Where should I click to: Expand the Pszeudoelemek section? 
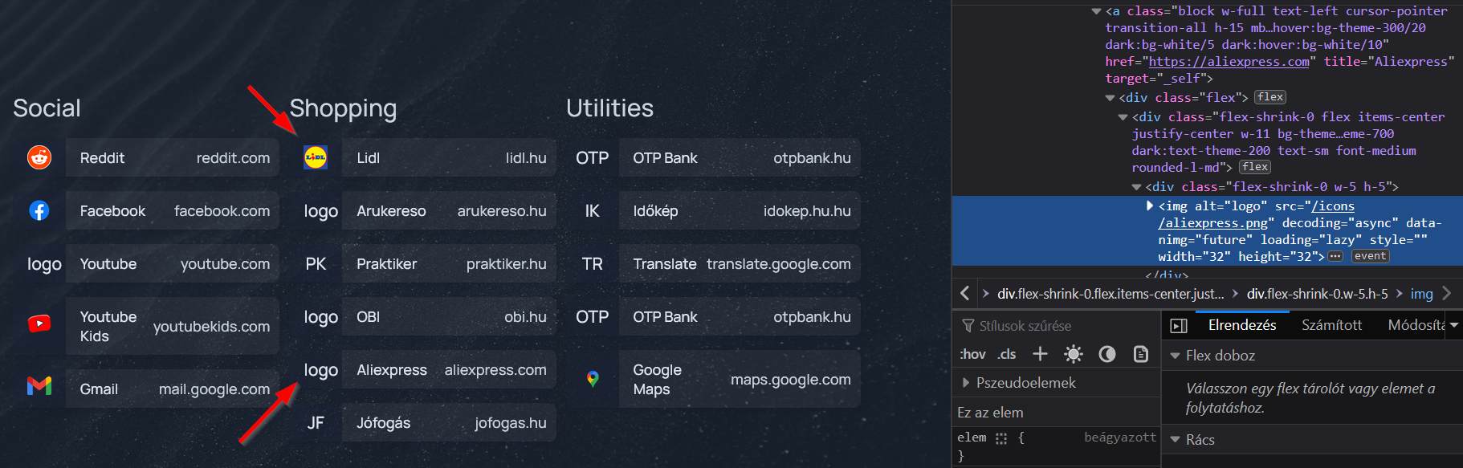[1021, 382]
